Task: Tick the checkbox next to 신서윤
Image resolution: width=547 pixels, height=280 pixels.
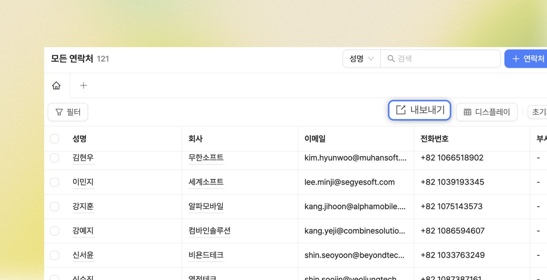Action: coord(55,255)
